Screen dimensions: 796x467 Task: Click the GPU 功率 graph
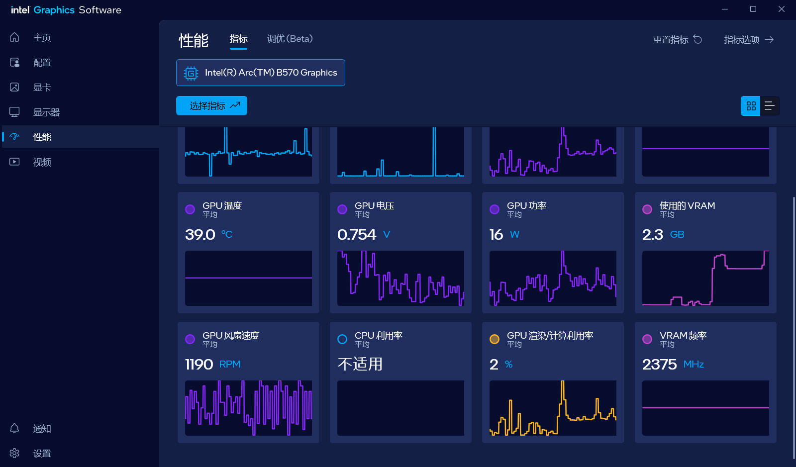[x=553, y=278]
